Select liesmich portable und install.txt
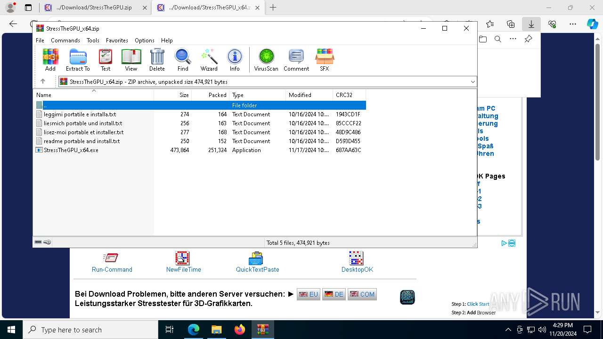Screen dimensions: 603x339 click(x=200, y=123)
